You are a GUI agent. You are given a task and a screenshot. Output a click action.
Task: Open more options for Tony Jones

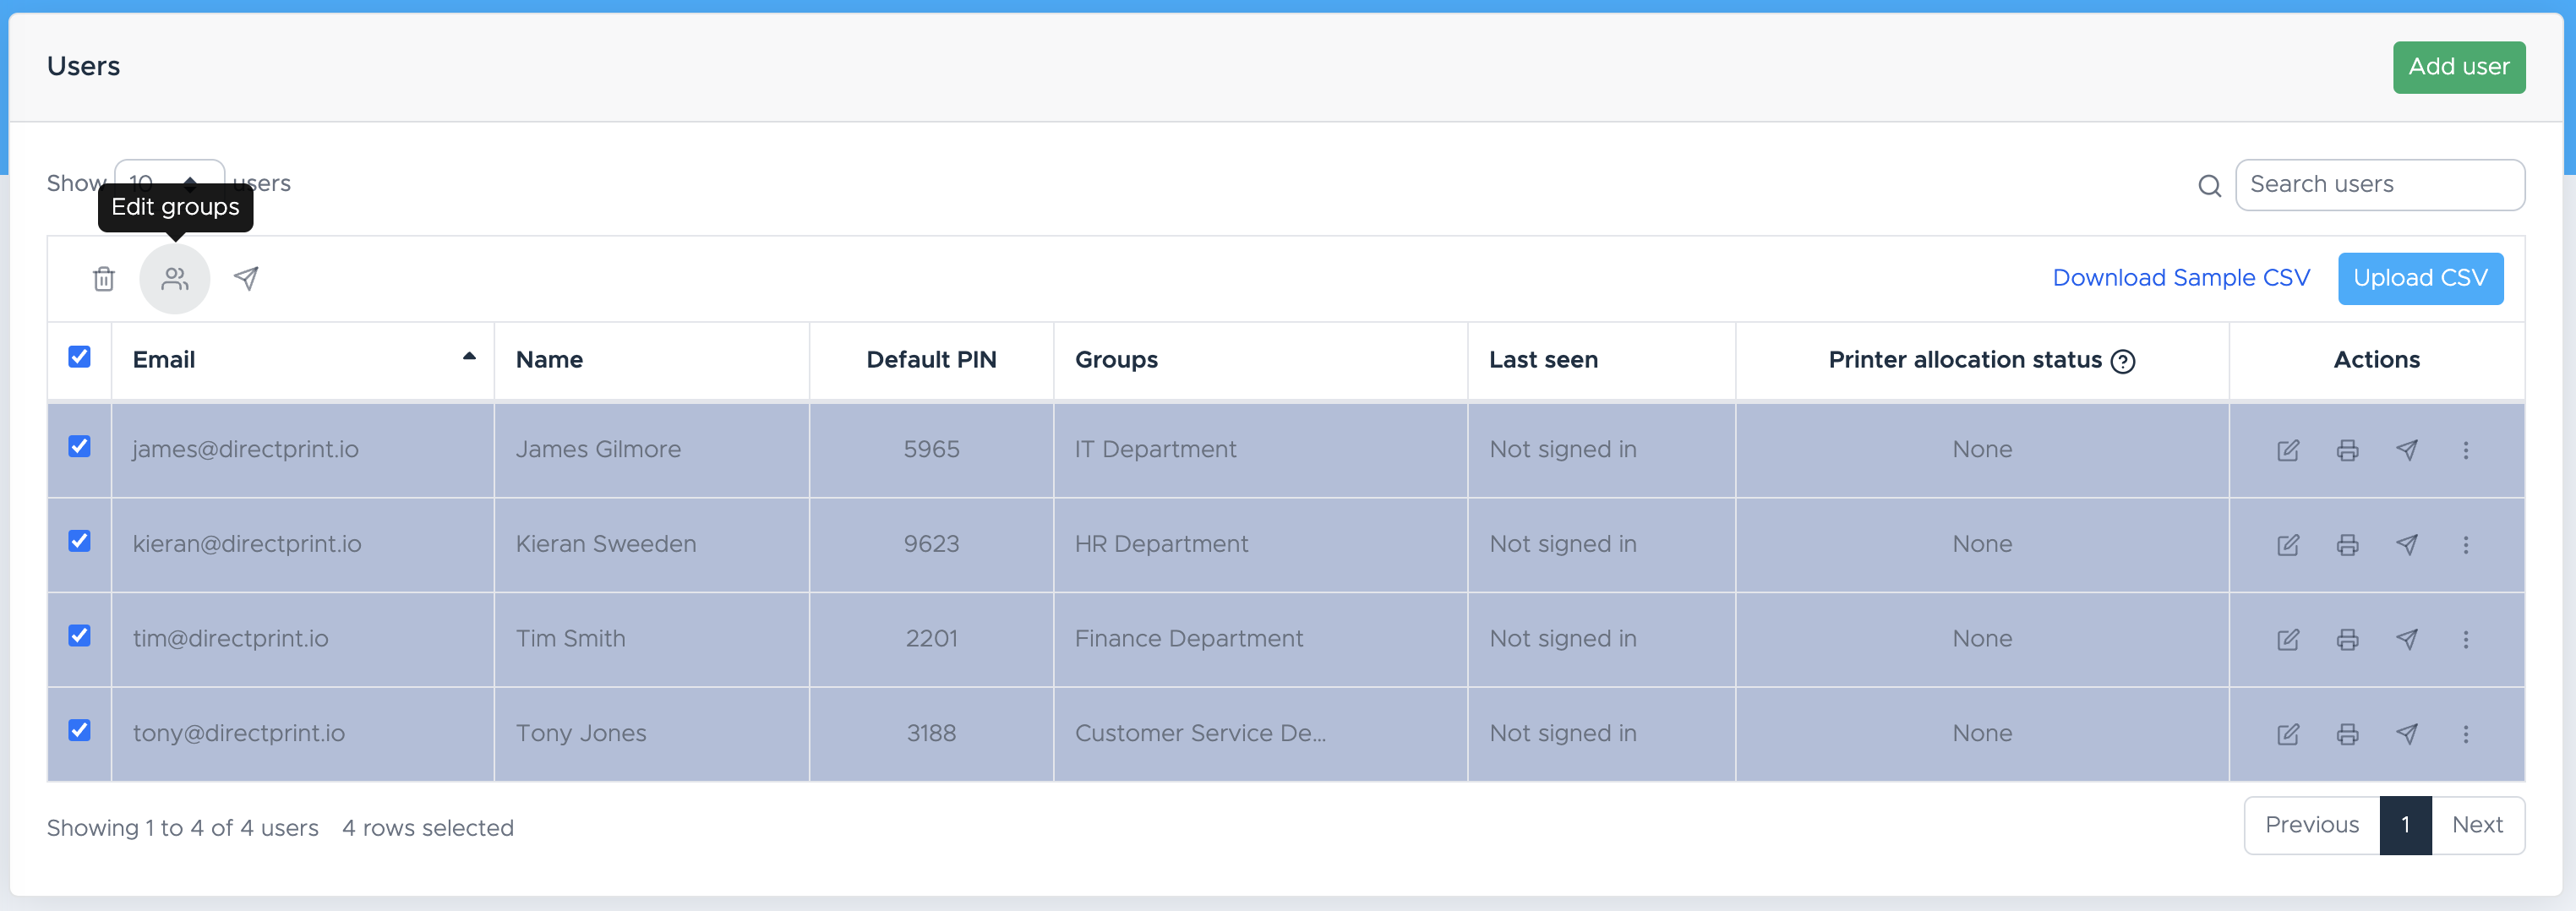pos(2465,734)
